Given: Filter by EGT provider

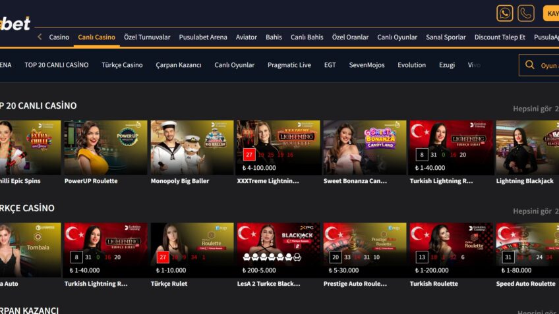Looking at the screenshot, I should click(330, 65).
